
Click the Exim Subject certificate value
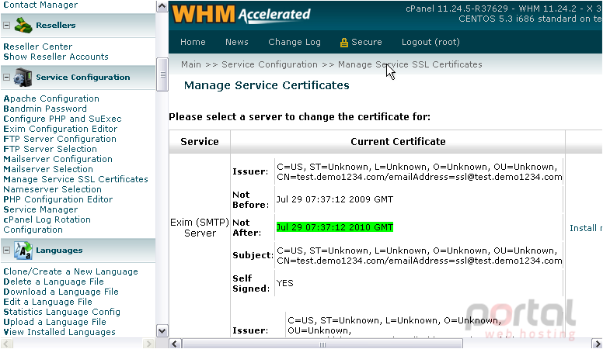tap(419, 256)
